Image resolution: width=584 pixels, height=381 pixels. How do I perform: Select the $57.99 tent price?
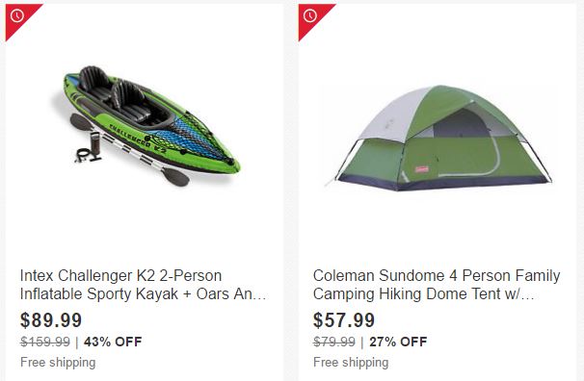click(x=344, y=320)
